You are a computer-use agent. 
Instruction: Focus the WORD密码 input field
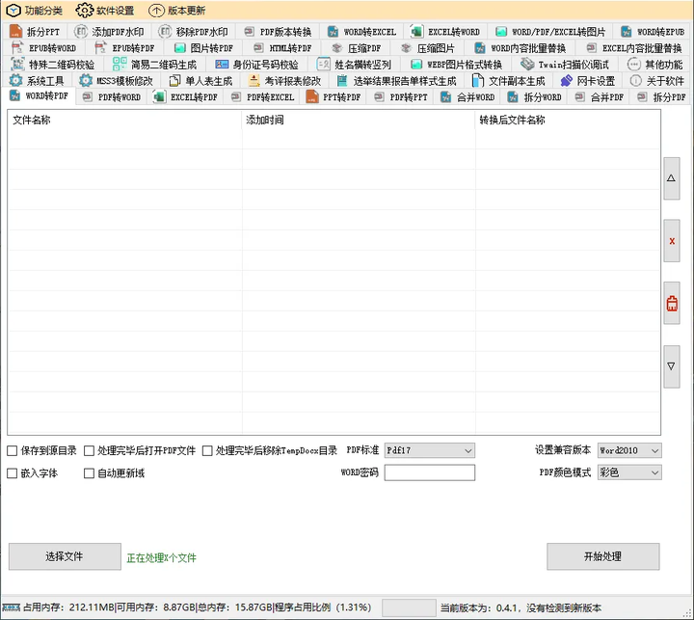[430, 472]
